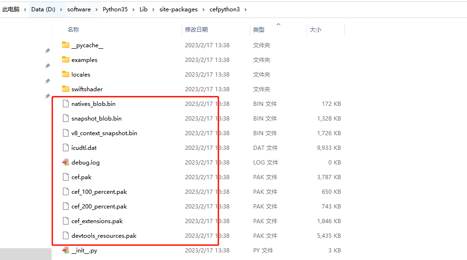The height and width of the screenshot is (260, 467).
Task: Expand the chevron after Python35 breadcrumb
Action: 133,9
